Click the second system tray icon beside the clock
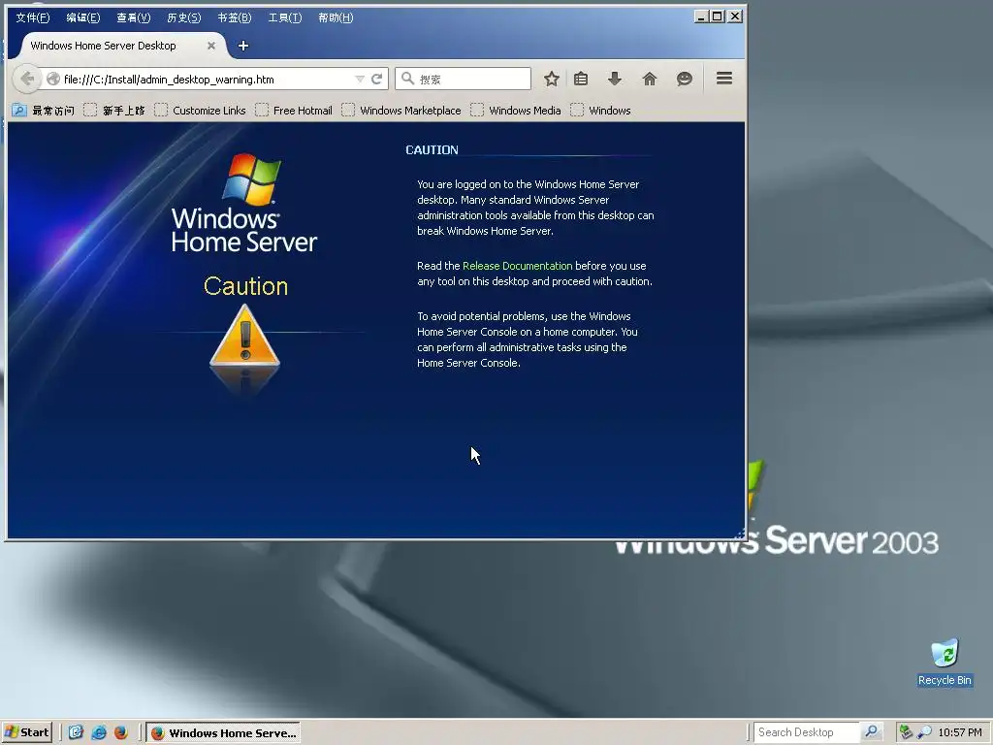Viewport: 993px width, 745px height. [x=924, y=732]
